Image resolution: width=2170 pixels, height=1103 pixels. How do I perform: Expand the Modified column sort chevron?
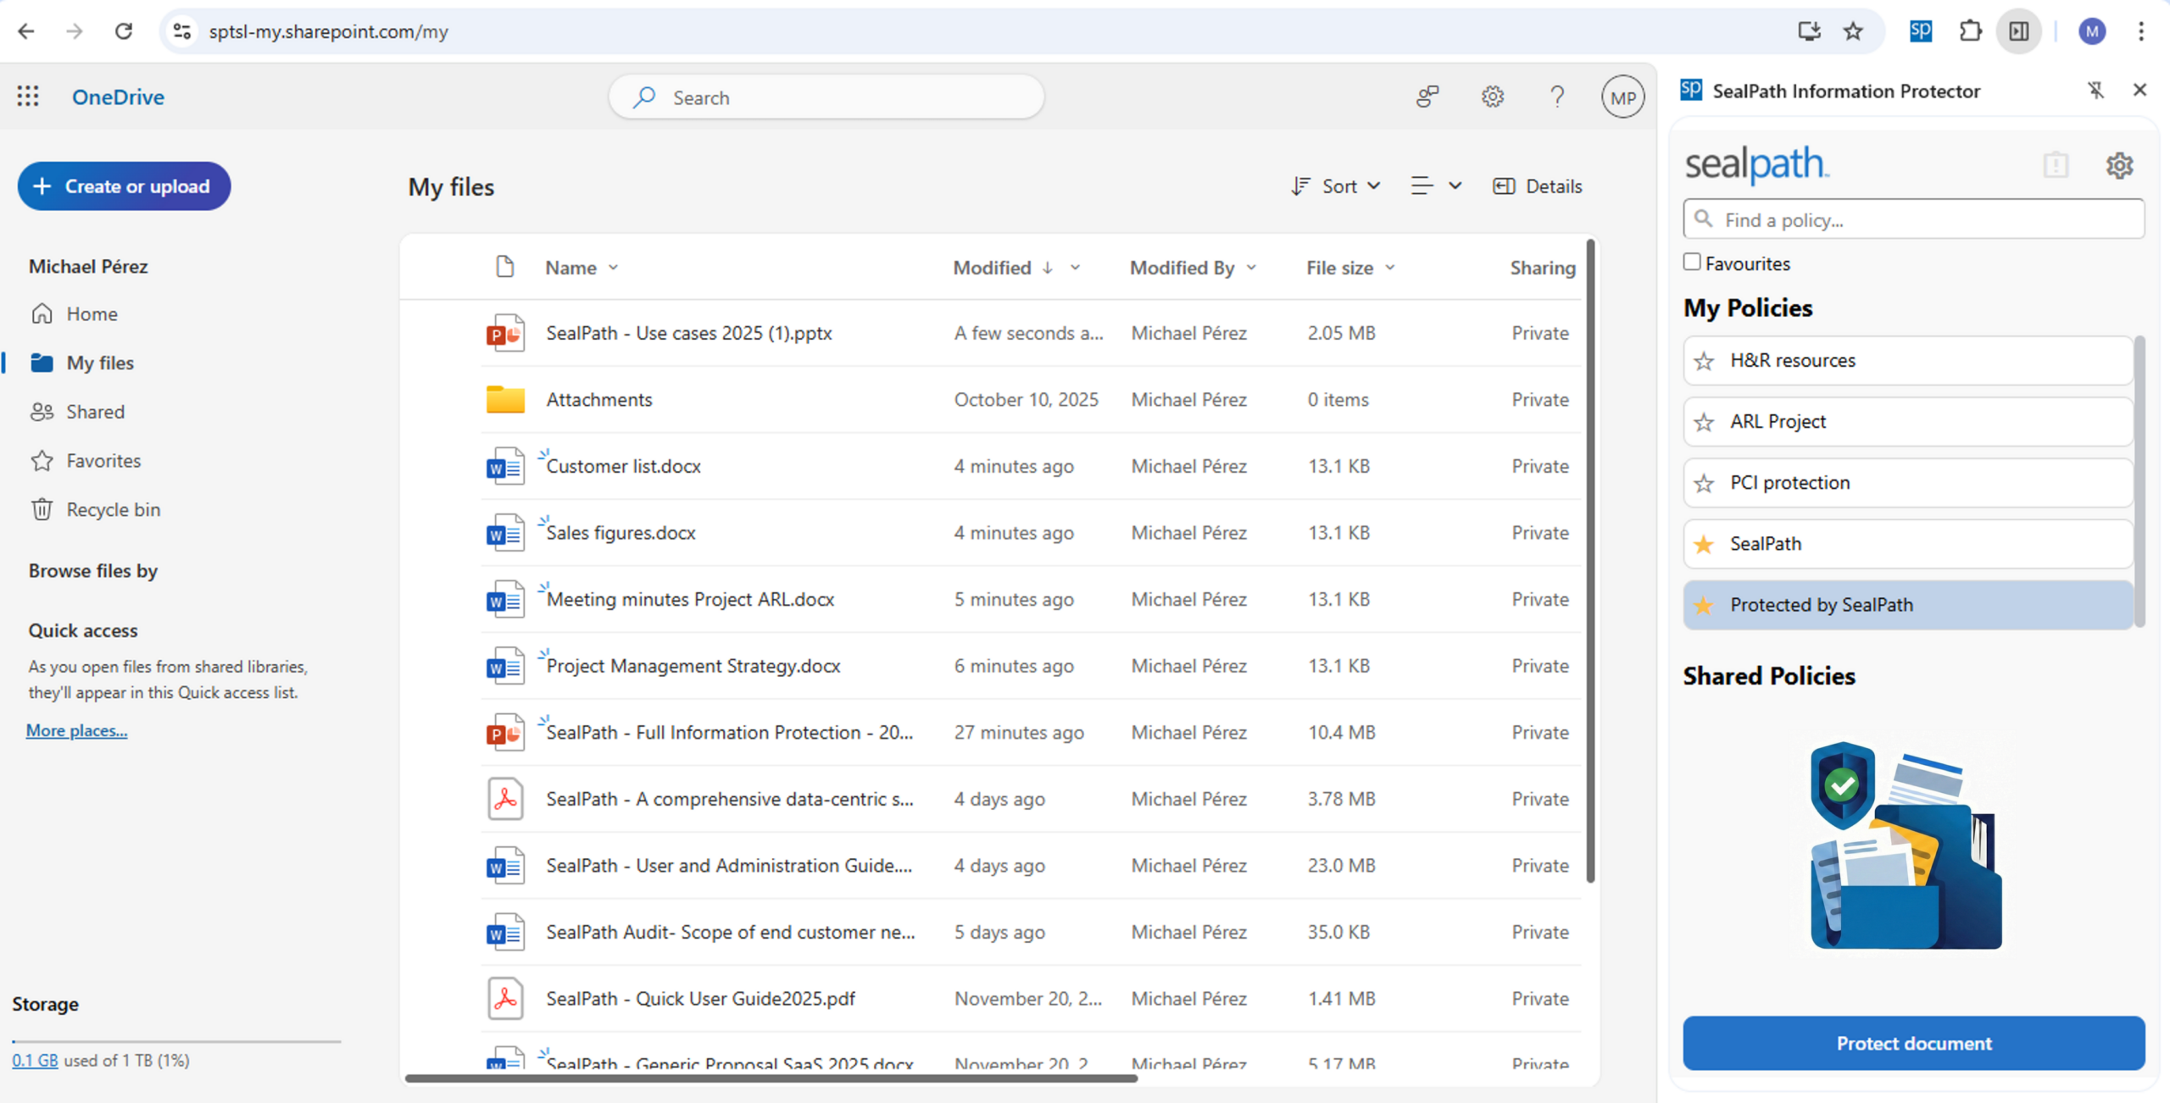[x=1076, y=268]
